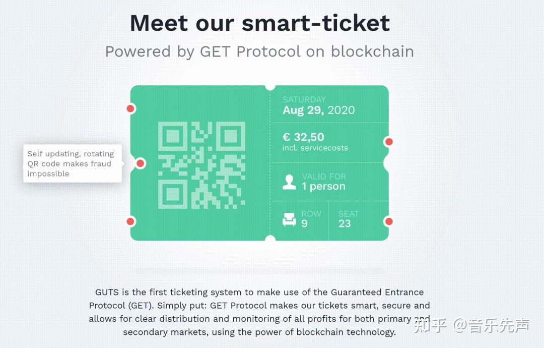Click the '1 person' validity text
The width and height of the screenshot is (544, 348).
(324, 186)
